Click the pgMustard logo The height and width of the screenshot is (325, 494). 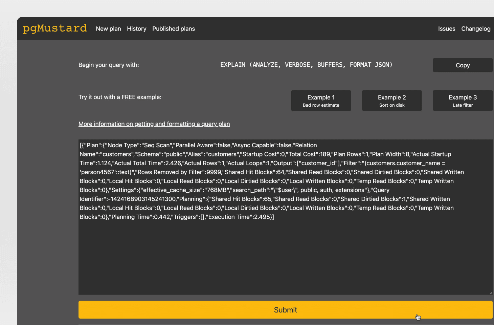tap(55, 28)
